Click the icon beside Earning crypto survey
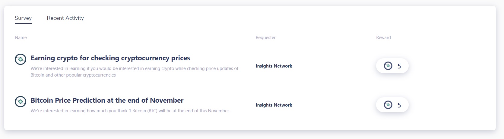 click(x=21, y=59)
